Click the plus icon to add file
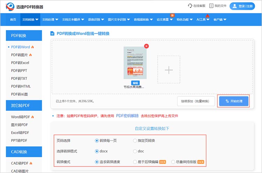The image size is (262, 173). [169, 70]
